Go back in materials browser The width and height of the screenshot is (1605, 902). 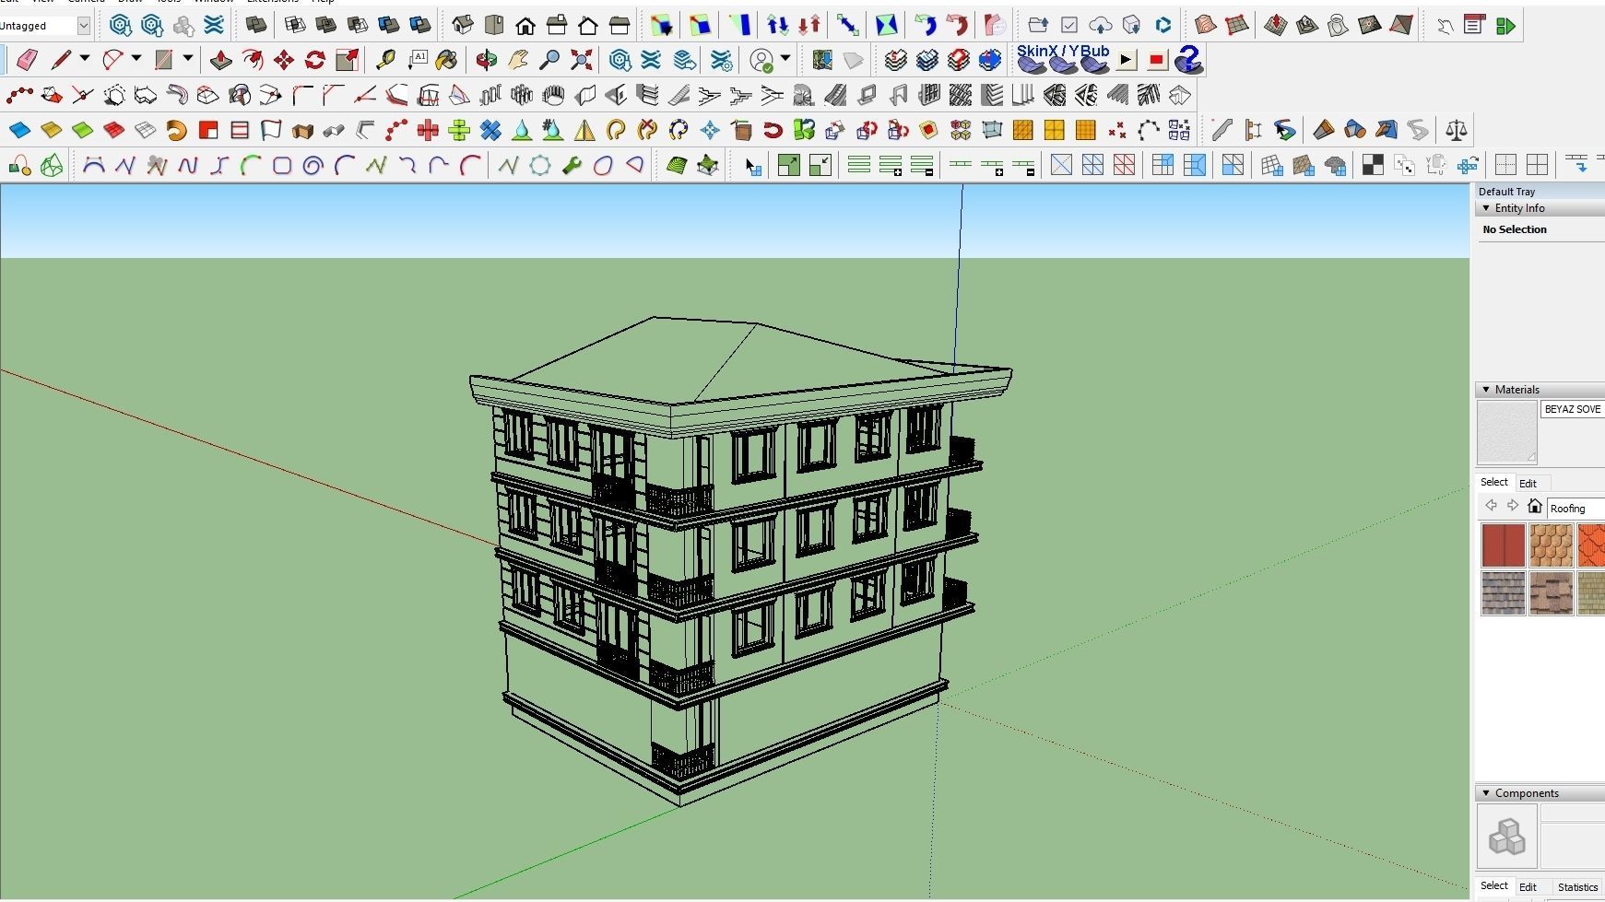(1491, 506)
